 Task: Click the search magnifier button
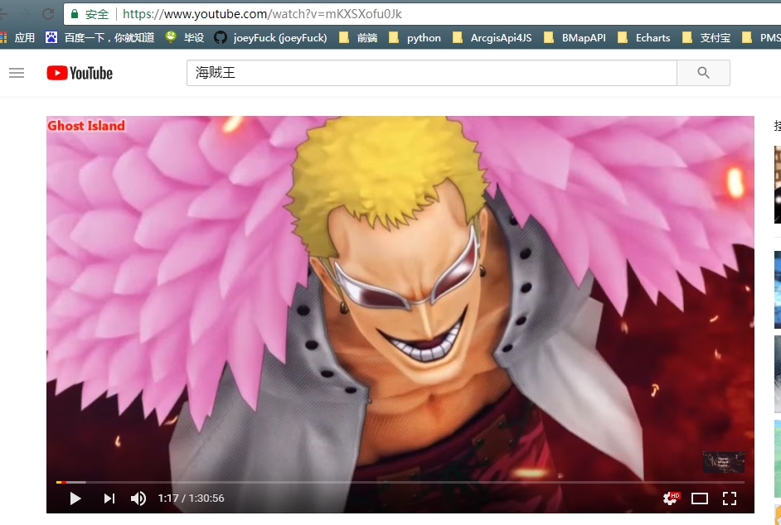tap(703, 73)
